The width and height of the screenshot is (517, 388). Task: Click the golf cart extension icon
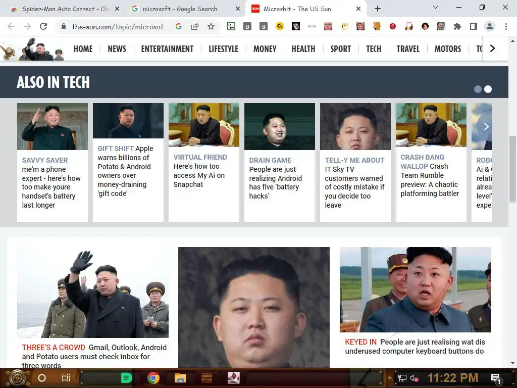(409, 26)
